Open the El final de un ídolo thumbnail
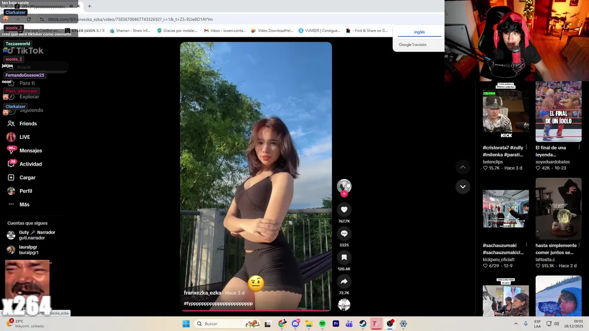The height and width of the screenshot is (331, 589). click(559, 112)
